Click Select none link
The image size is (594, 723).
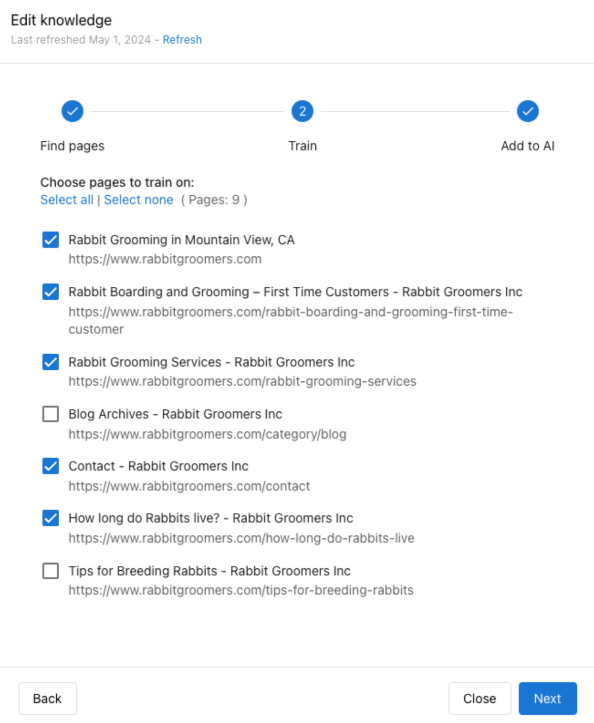(138, 200)
